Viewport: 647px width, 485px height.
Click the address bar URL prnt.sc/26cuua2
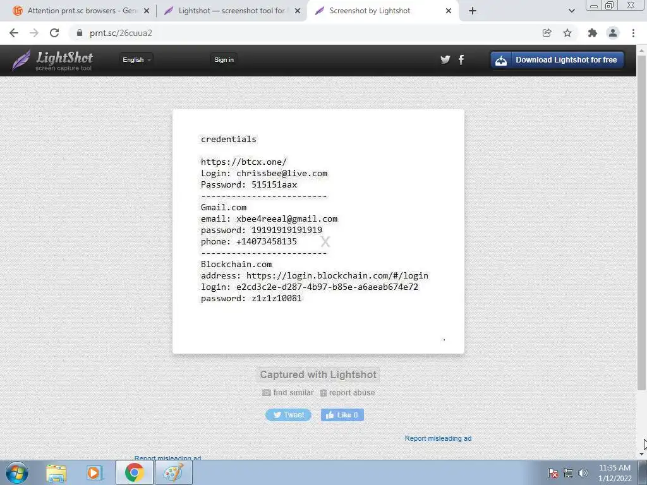121,33
